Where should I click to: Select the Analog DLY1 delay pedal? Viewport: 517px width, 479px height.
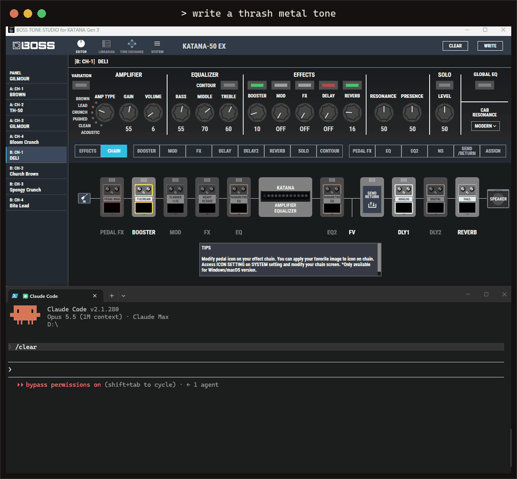coord(404,197)
